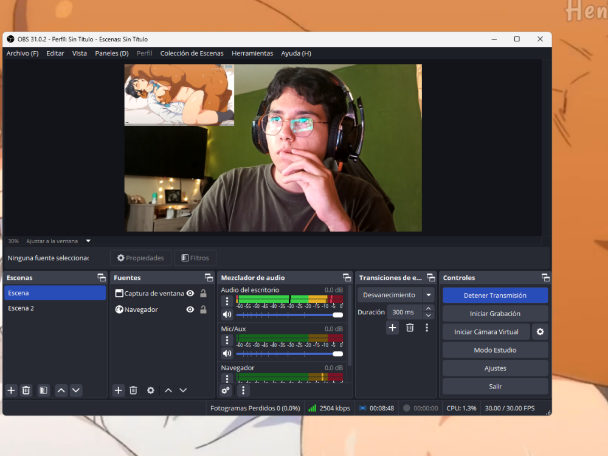The height and width of the screenshot is (456, 608).
Task: Move source down in Fuentes list
Action: coord(183,390)
